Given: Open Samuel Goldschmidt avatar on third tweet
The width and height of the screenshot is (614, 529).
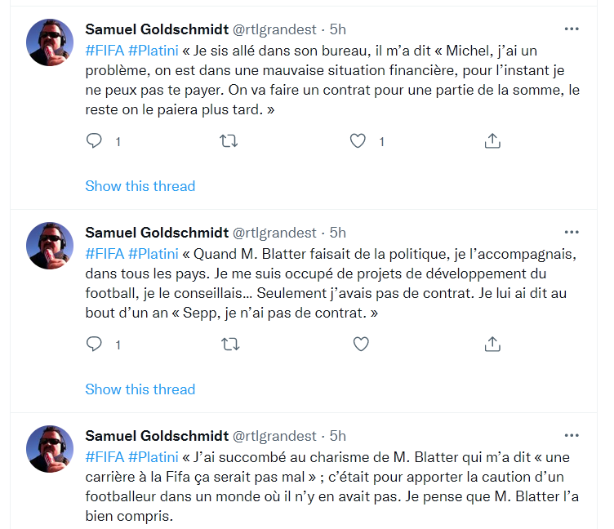Looking at the screenshot, I should 50,449.
